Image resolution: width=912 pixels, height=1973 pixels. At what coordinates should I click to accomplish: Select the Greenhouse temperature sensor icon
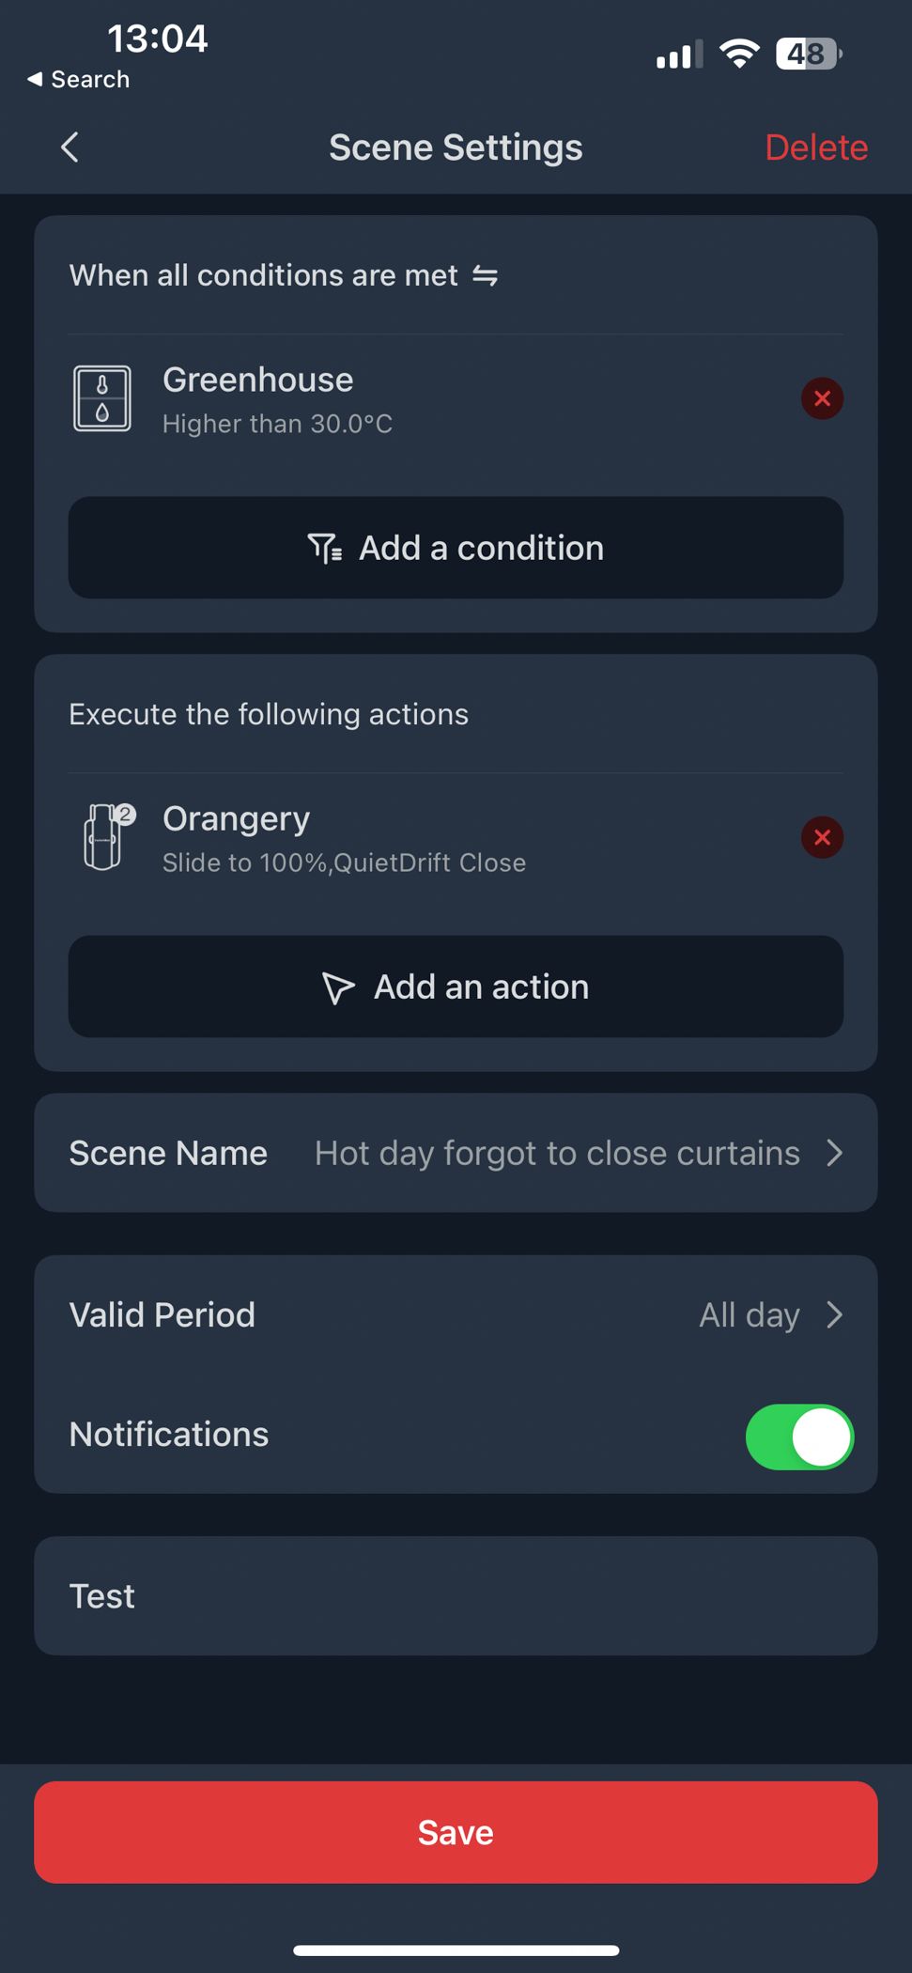pos(103,398)
